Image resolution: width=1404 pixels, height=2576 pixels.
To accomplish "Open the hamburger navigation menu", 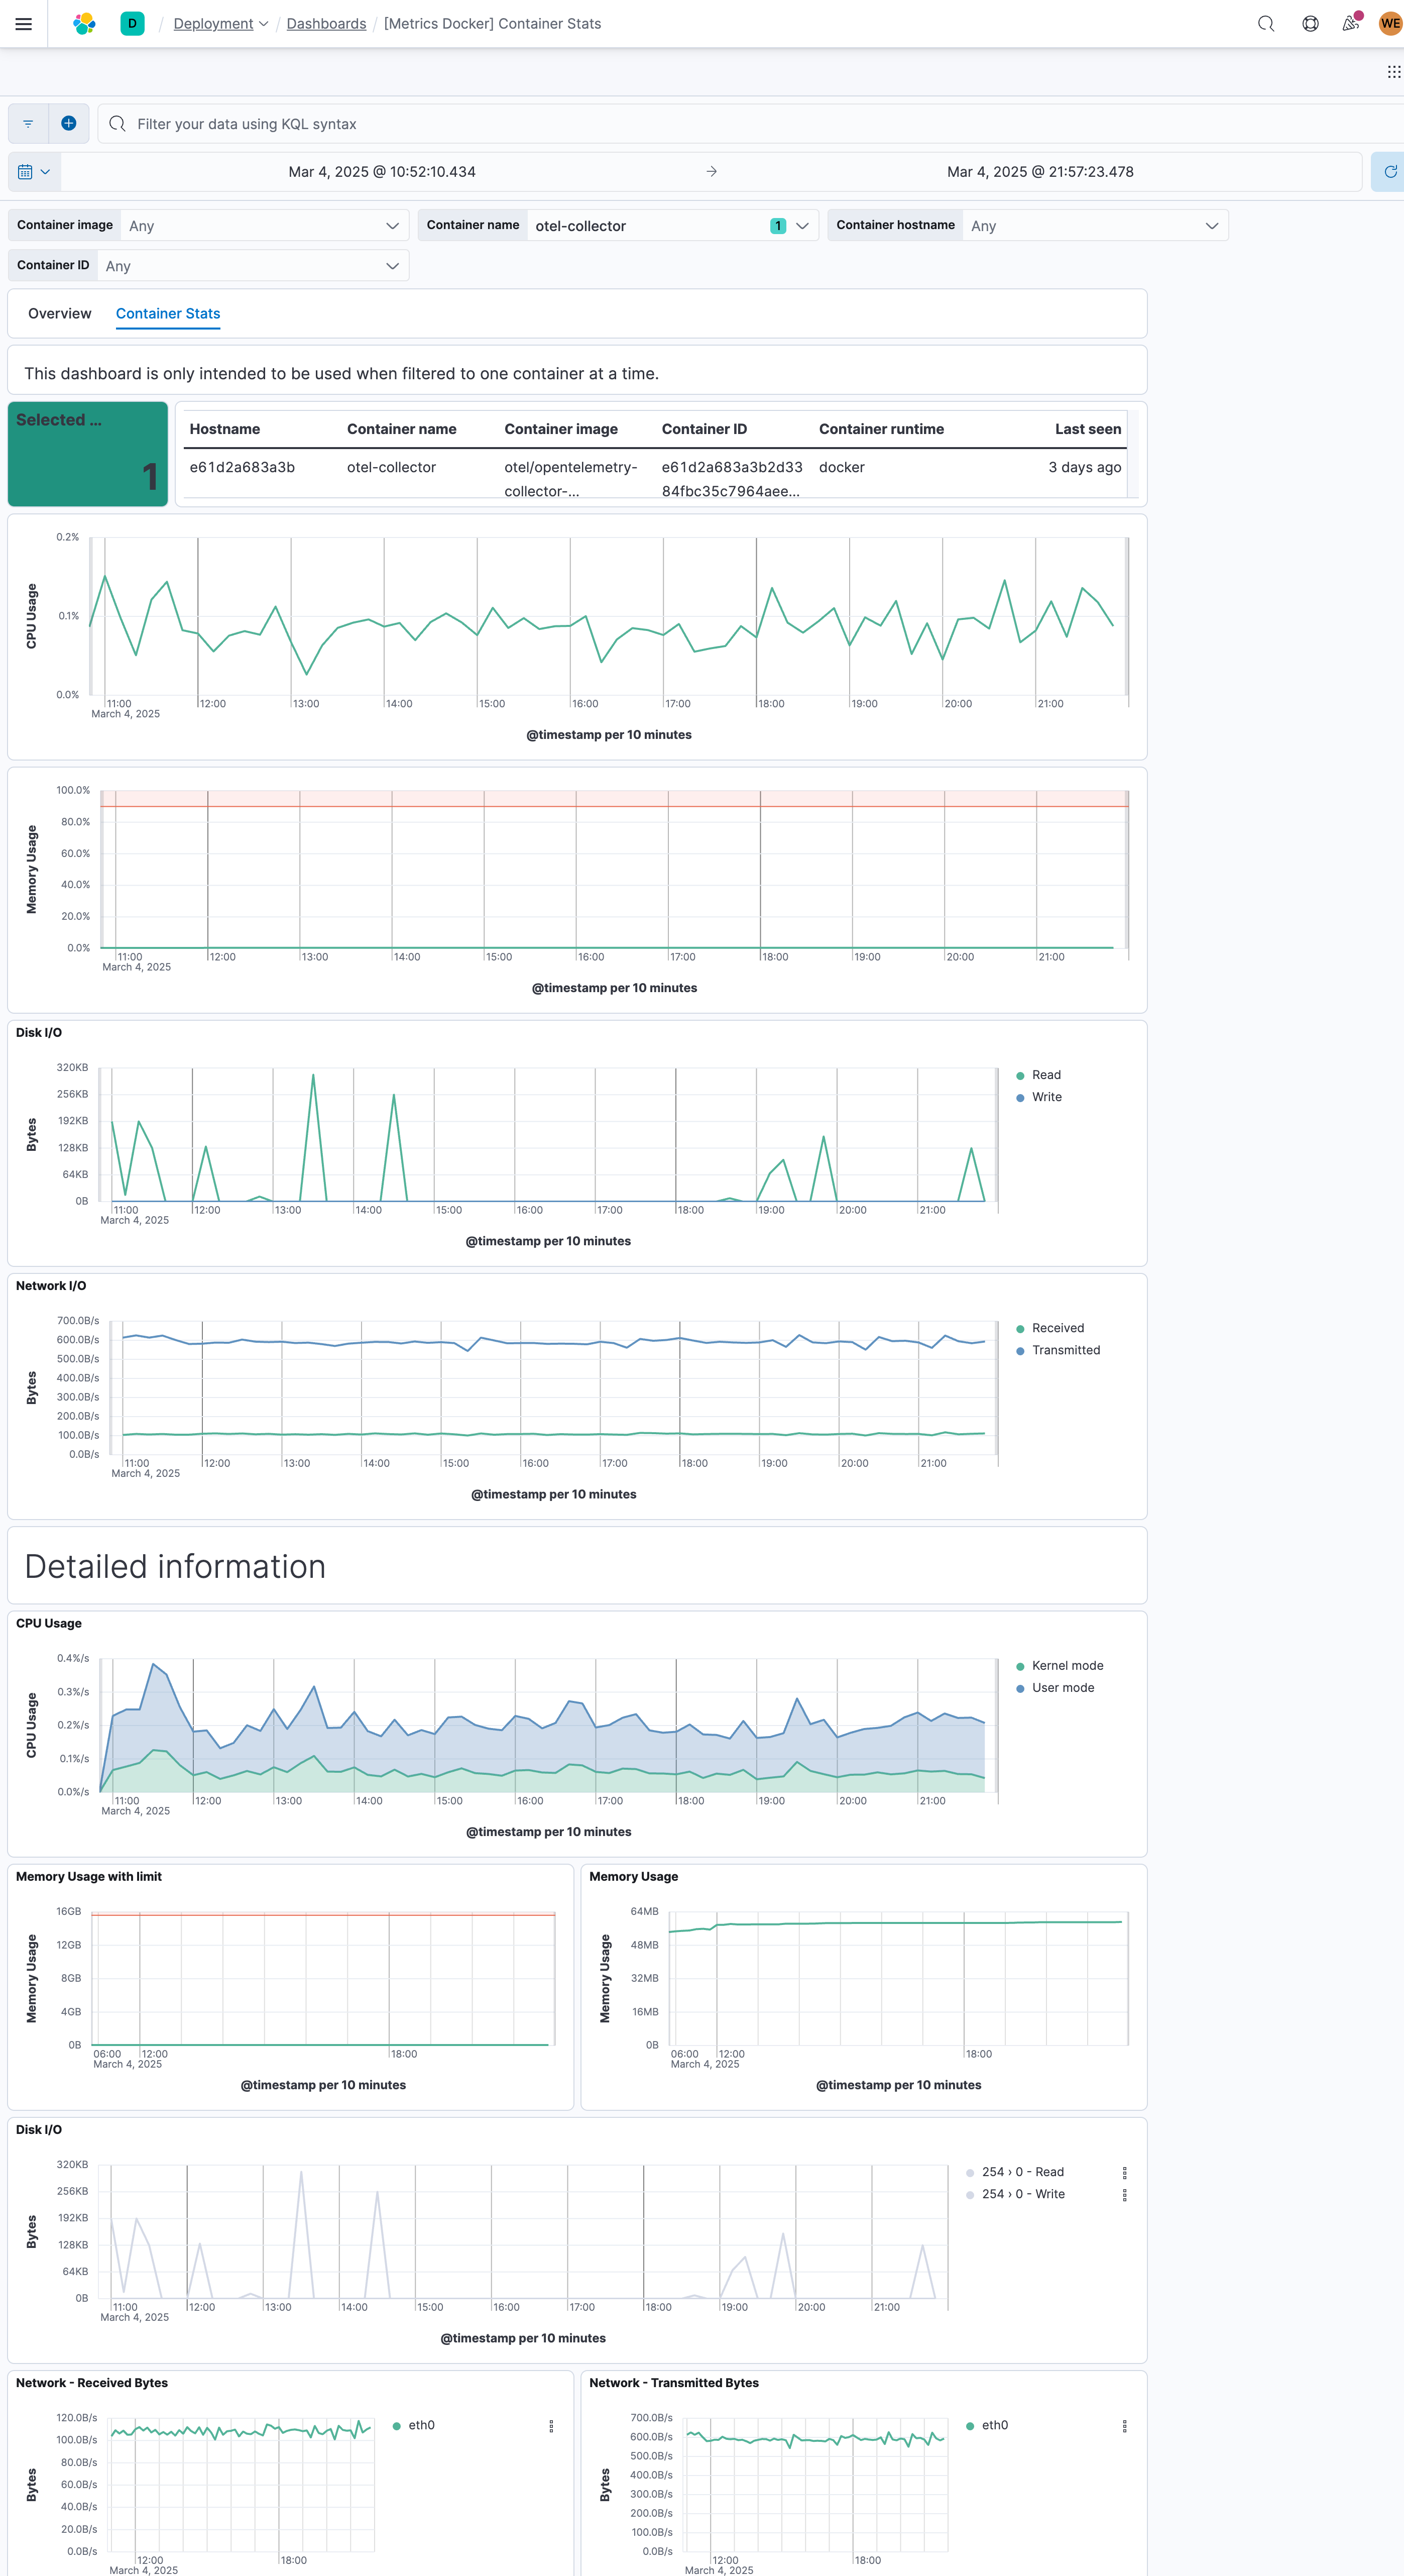I will tap(24, 24).
